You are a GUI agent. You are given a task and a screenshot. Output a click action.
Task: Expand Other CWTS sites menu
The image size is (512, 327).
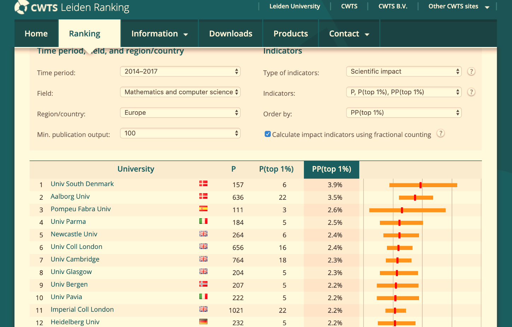(459, 6)
